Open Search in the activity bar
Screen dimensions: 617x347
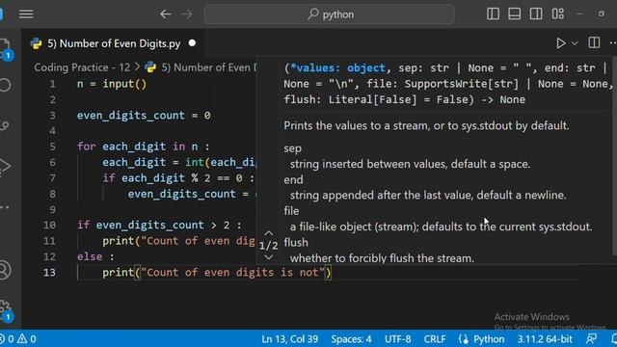(5, 85)
